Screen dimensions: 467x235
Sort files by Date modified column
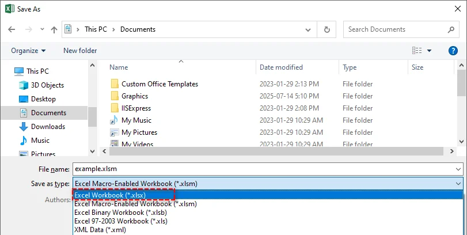281,67
